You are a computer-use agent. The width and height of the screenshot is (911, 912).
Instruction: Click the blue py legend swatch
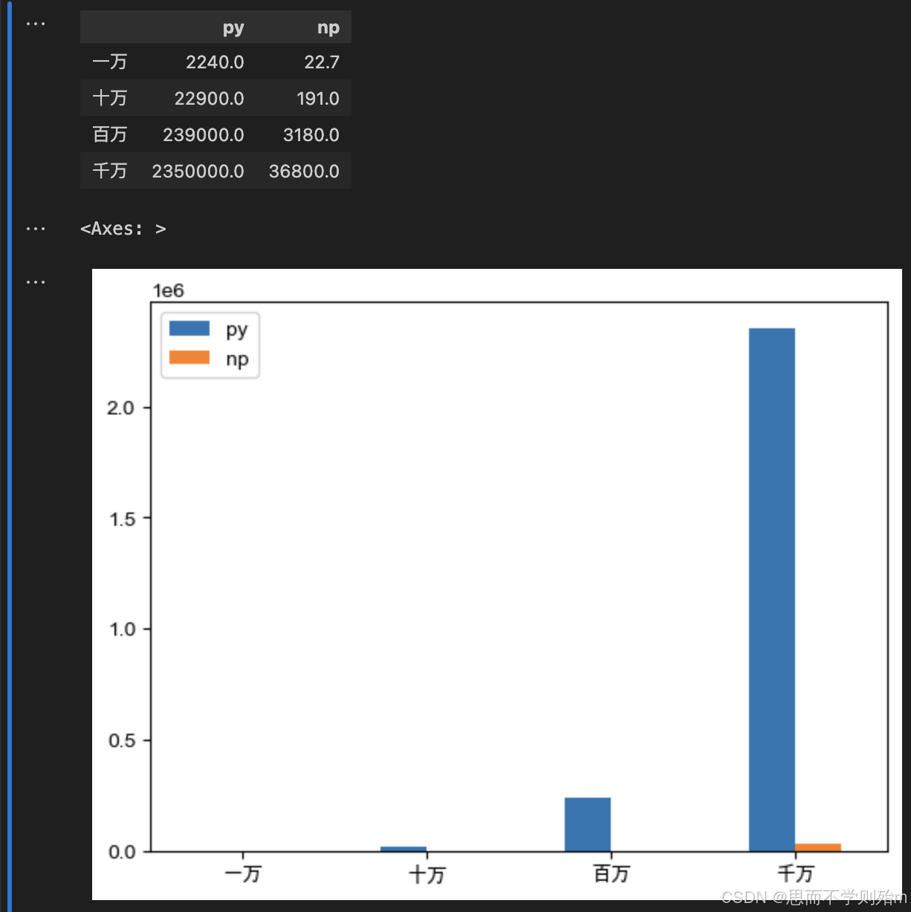point(189,328)
